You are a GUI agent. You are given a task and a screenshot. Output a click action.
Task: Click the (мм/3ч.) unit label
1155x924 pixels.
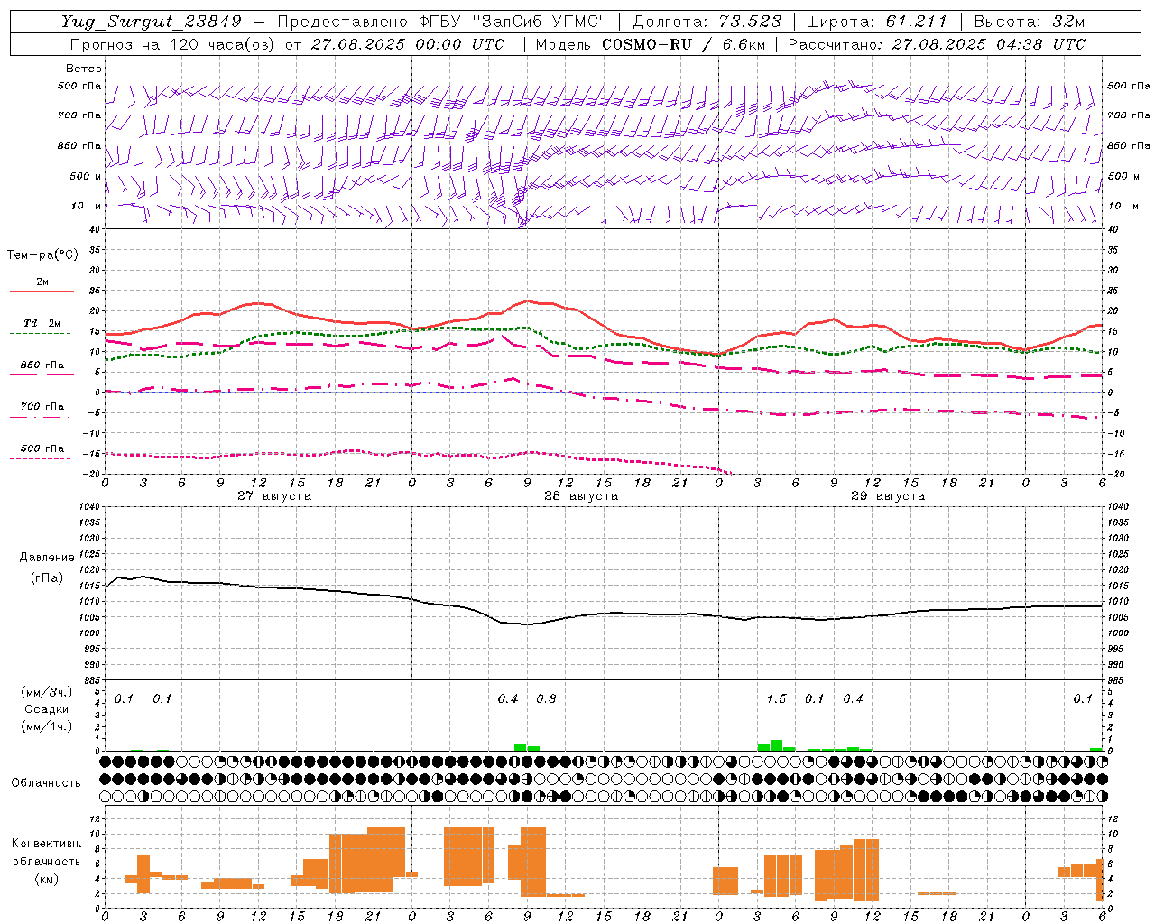pos(47,693)
